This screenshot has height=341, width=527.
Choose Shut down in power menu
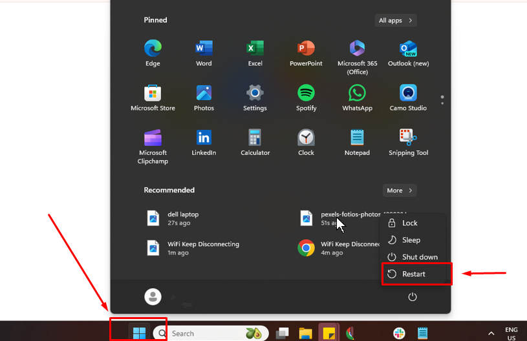(419, 257)
